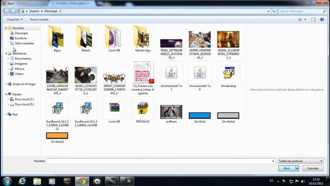Select the chromeinstall-7u7 Java installer
This screenshot has height=186, width=330.
[x=171, y=76]
